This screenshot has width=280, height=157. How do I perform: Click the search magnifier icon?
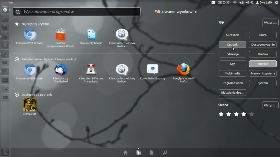(17, 12)
